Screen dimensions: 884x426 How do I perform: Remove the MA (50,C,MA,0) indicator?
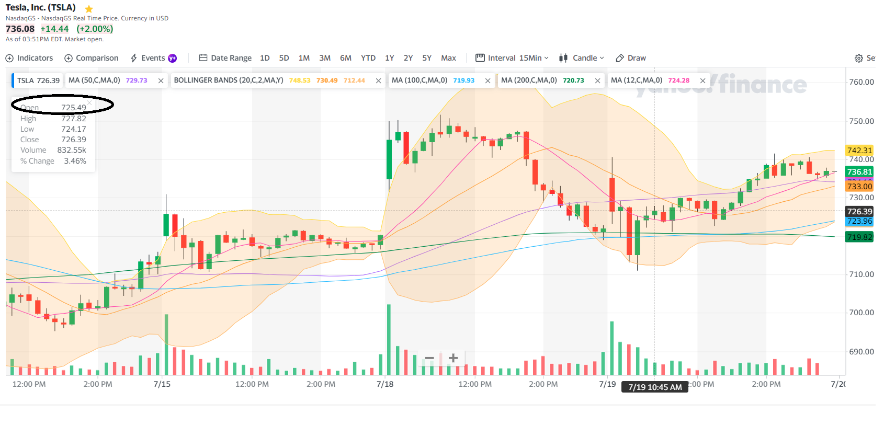coord(161,80)
